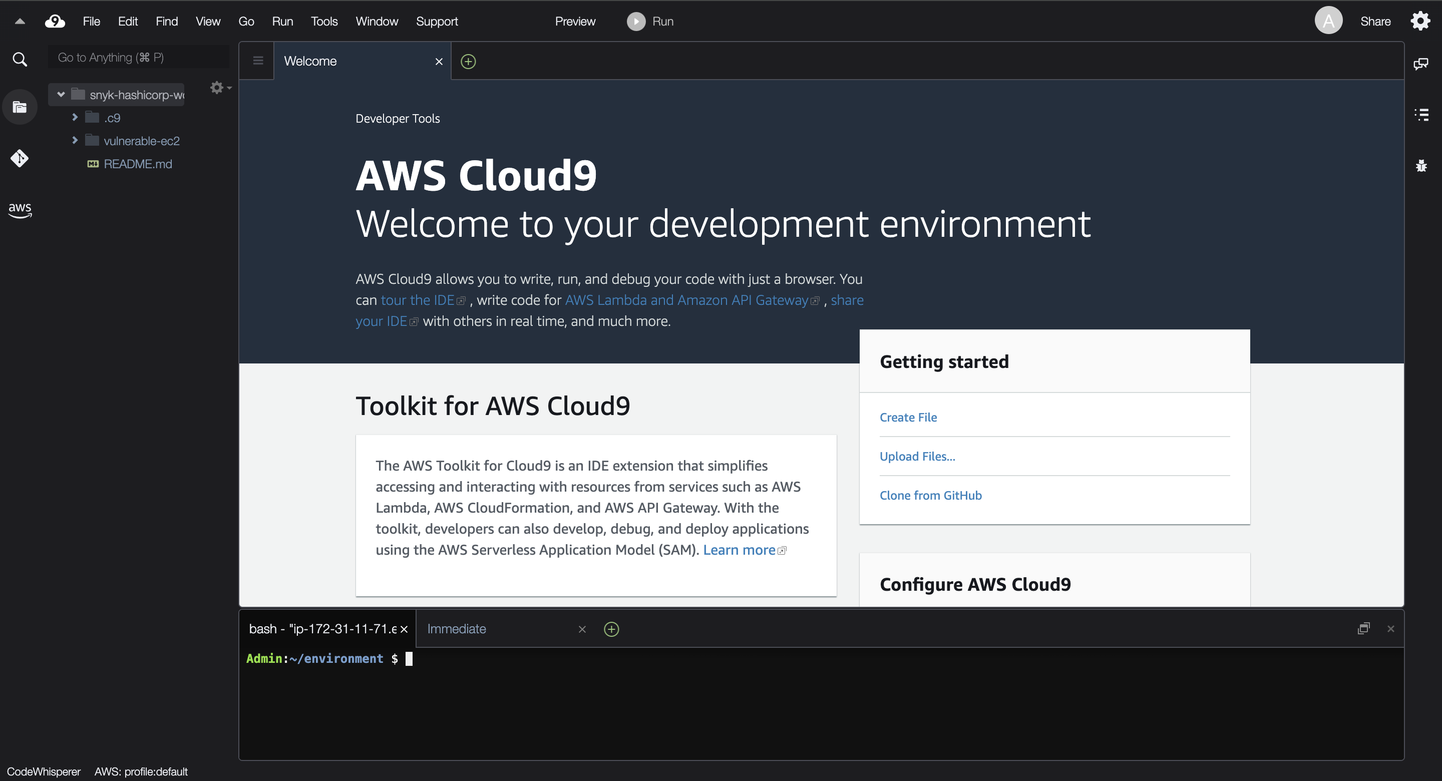This screenshot has width=1442, height=781.
Task: Close the Welcome tab
Action: coord(439,62)
